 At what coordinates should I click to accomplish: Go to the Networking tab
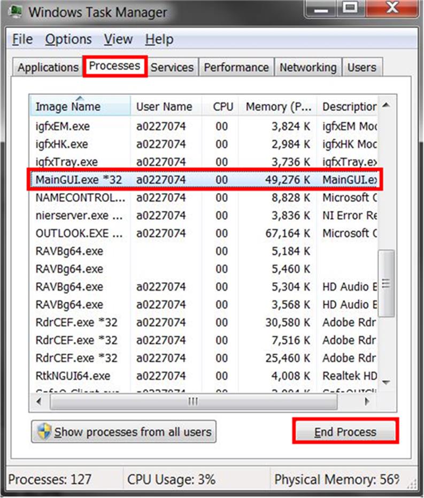[308, 67]
